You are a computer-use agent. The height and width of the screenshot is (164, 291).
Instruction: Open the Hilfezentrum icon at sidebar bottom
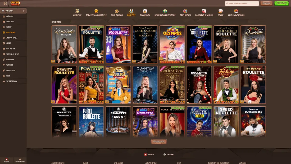coord(20,159)
